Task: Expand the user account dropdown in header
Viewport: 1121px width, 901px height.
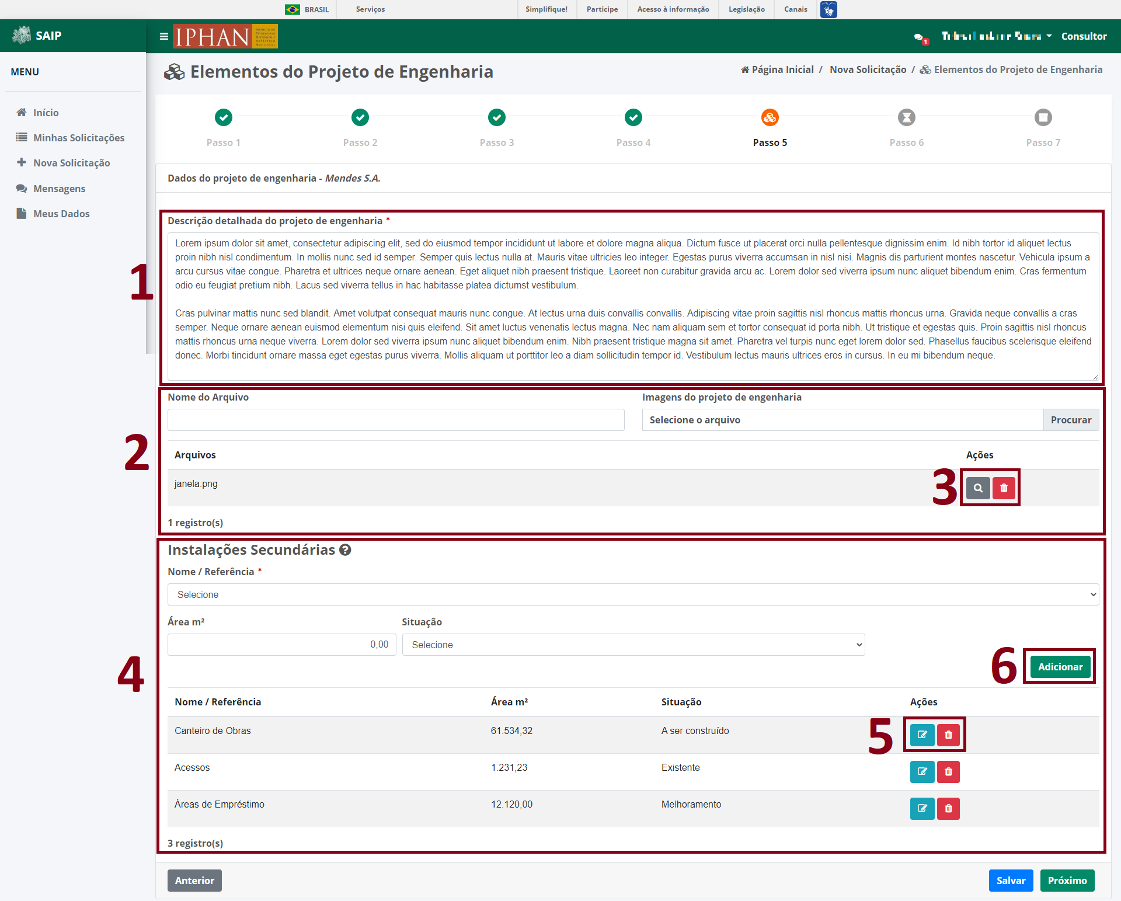Action: coord(997,36)
